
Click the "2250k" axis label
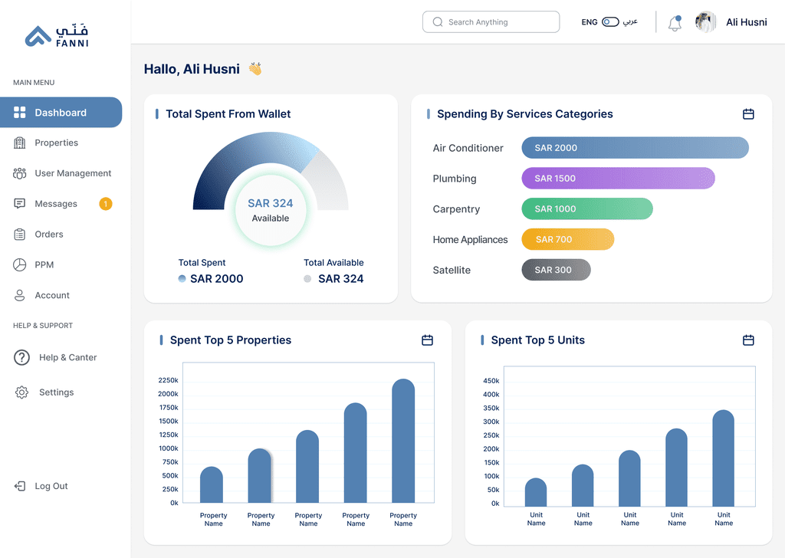click(168, 380)
